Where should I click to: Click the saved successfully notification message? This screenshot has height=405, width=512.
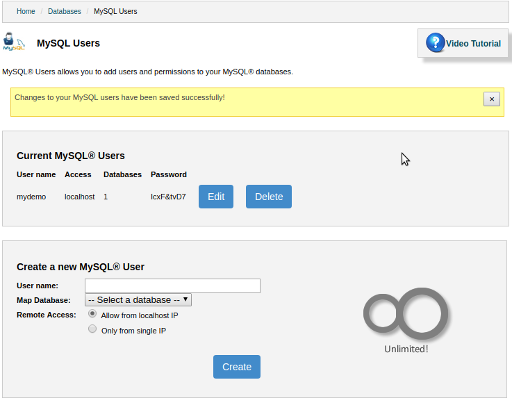[x=119, y=98]
